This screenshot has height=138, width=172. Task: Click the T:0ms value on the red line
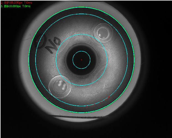(x=28, y=2)
